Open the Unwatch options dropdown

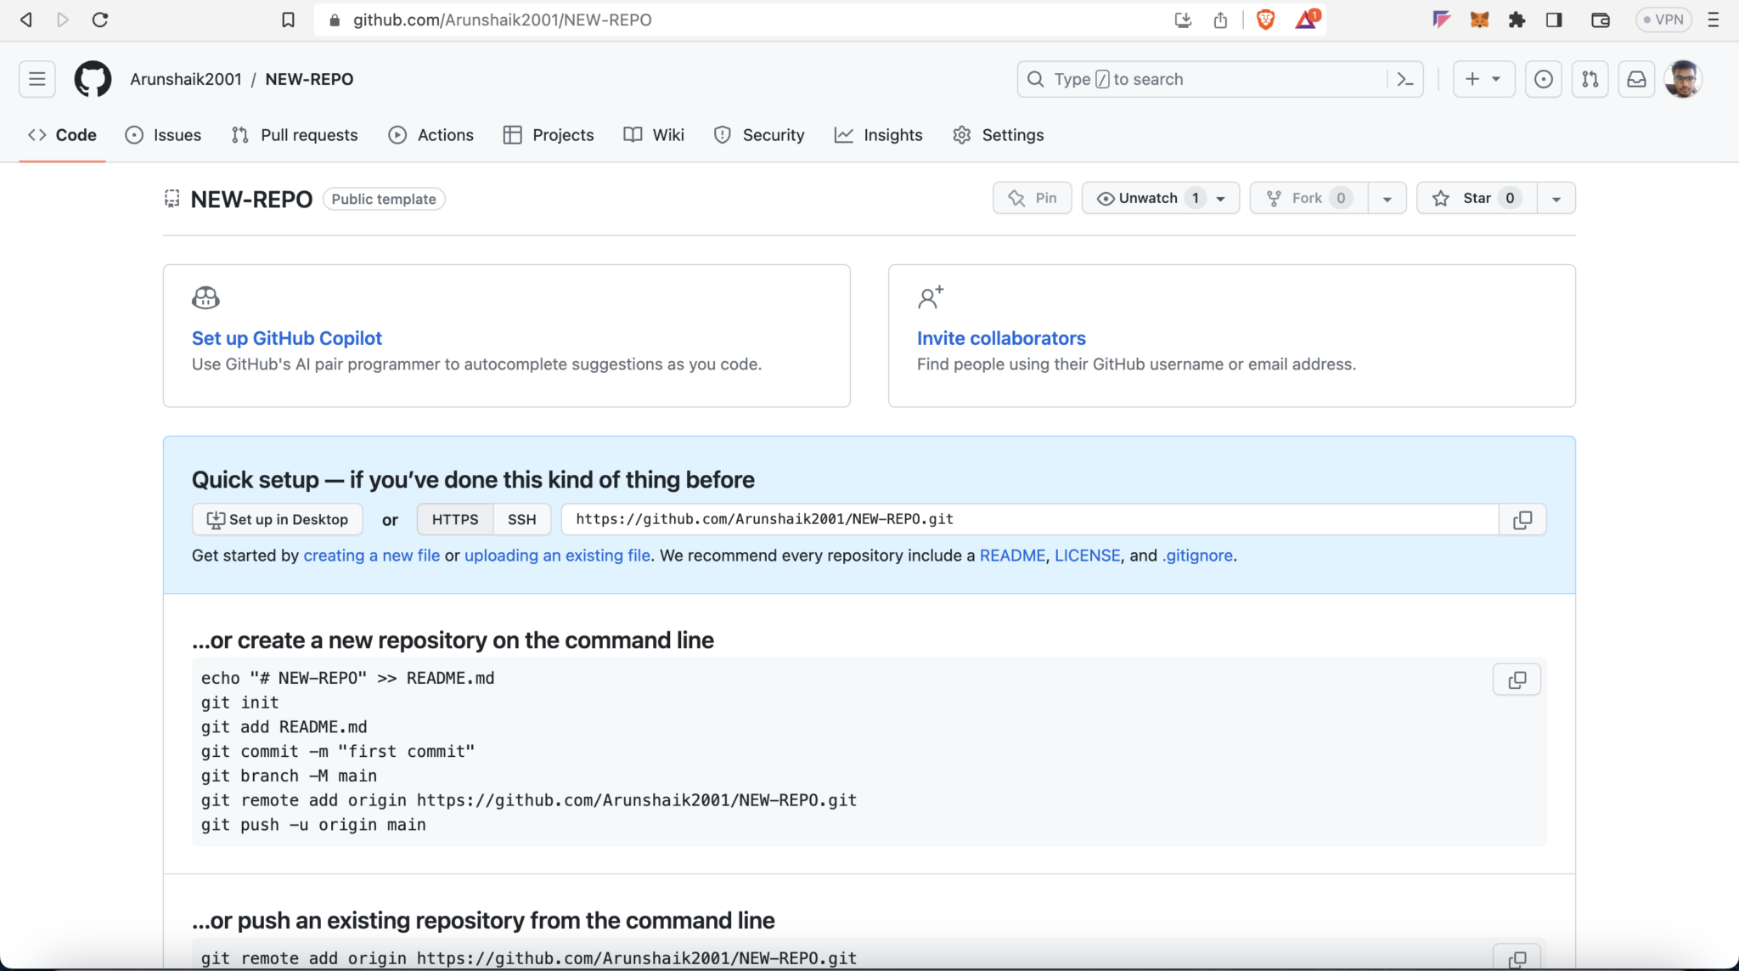pos(1219,197)
